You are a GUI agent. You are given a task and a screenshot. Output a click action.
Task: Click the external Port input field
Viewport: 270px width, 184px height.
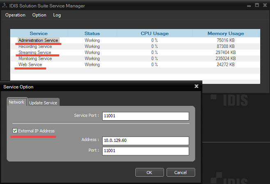click(x=145, y=151)
